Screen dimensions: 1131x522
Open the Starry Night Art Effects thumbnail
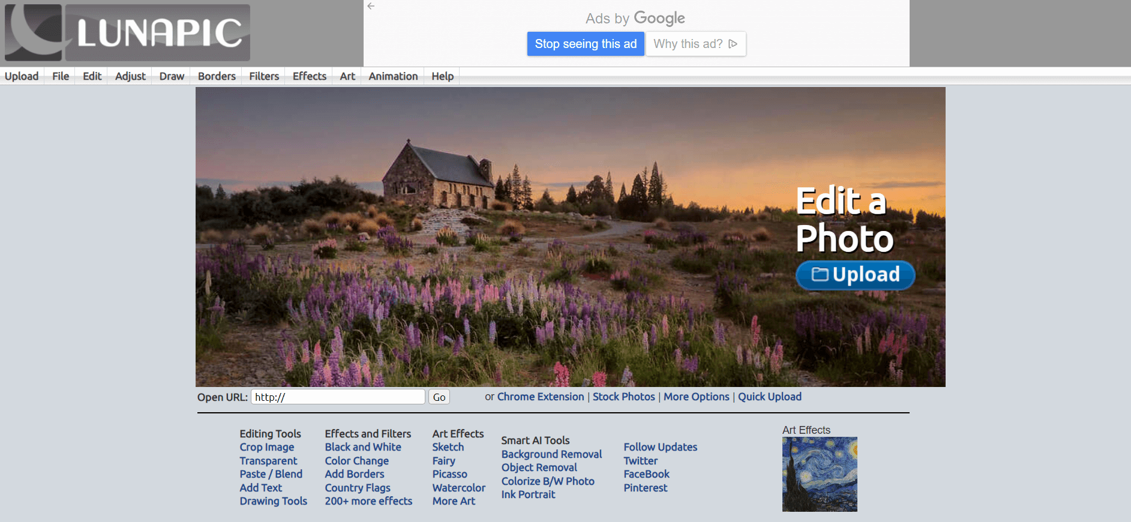click(820, 474)
